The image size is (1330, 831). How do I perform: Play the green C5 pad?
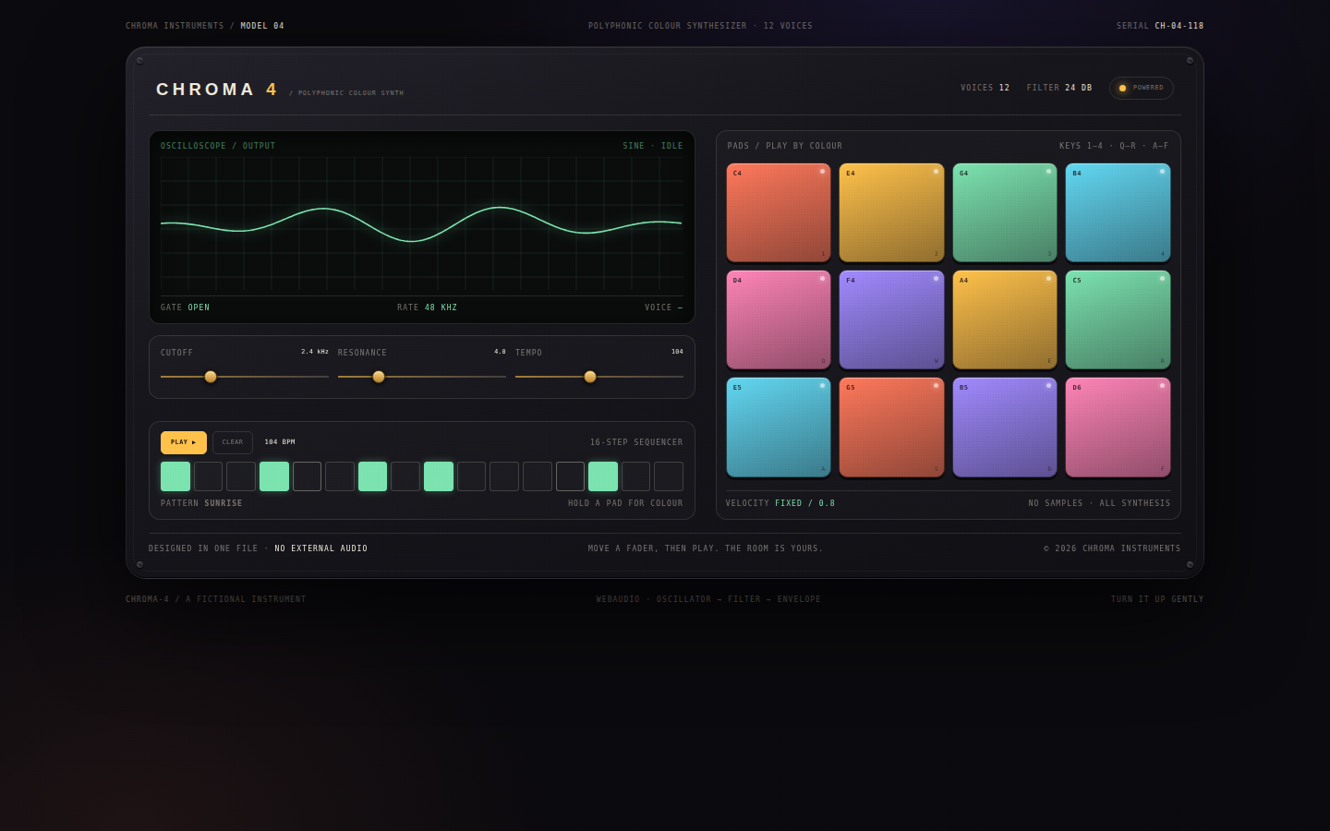point(1118,319)
